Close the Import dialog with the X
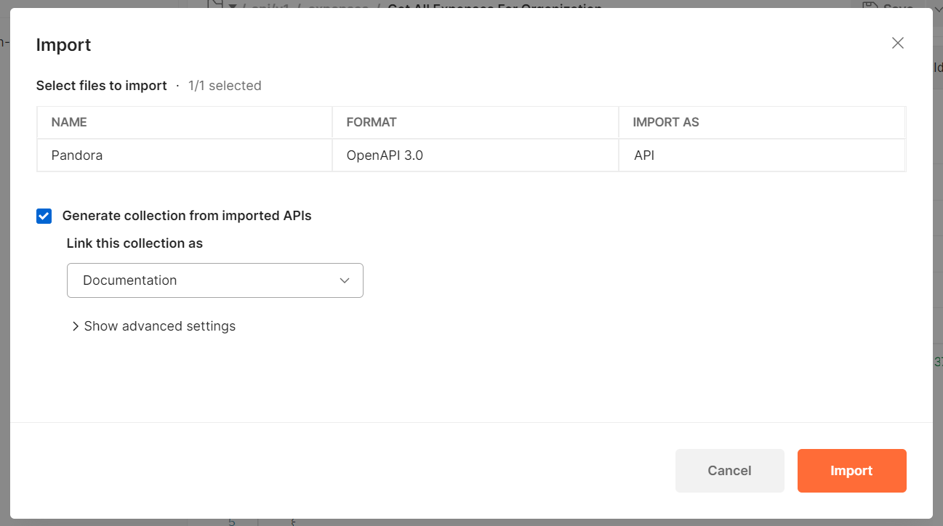Screen dimensions: 943x526 pyautogui.click(x=898, y=43)
